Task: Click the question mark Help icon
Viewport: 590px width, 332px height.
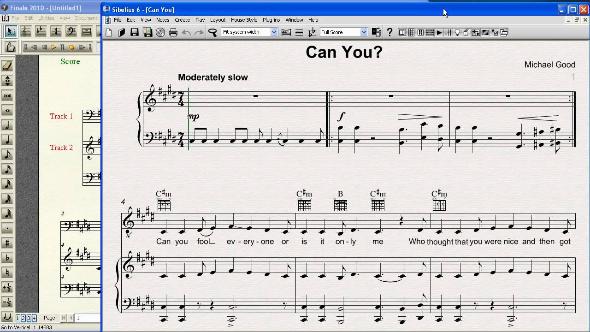Action: tap(389, 32)
